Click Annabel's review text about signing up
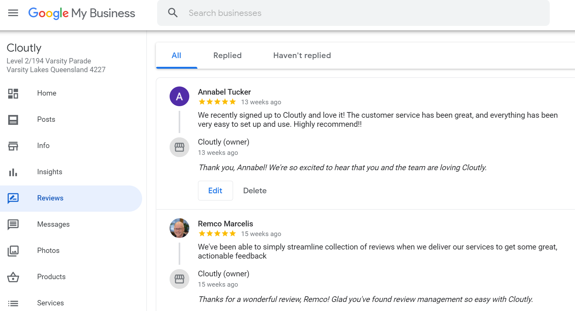Screen dimensions: 575x311 pos(378,120)
